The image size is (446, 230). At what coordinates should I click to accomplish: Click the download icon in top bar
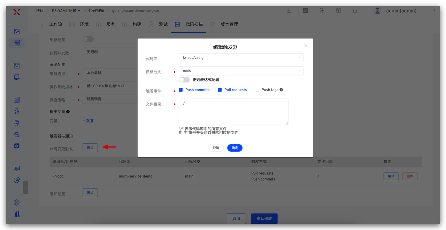[289, 11]
